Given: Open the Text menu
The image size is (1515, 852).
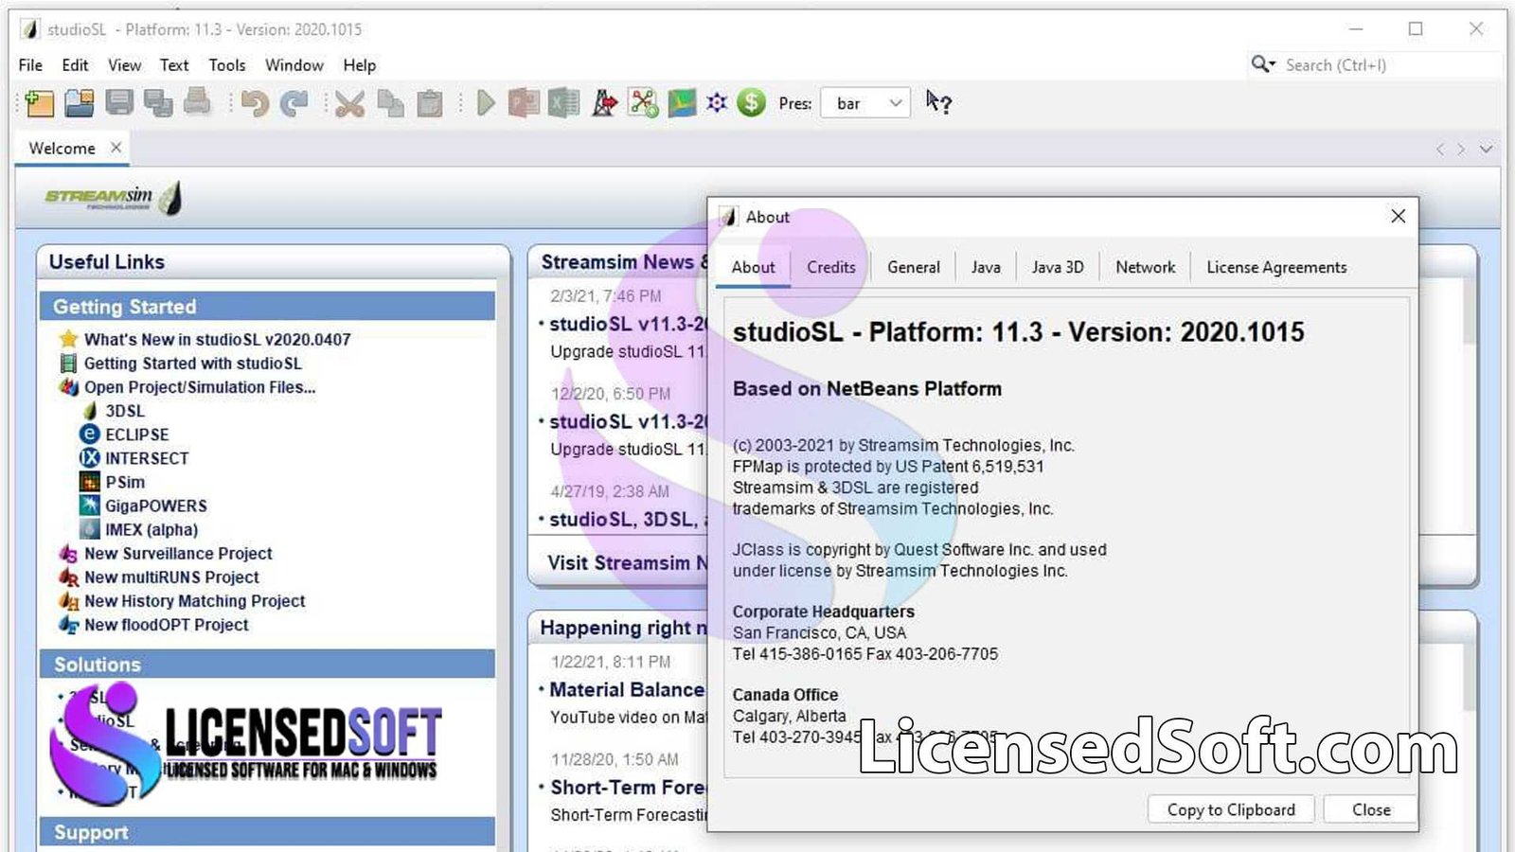Looking at the screenshot, I should tap(174, 64).
